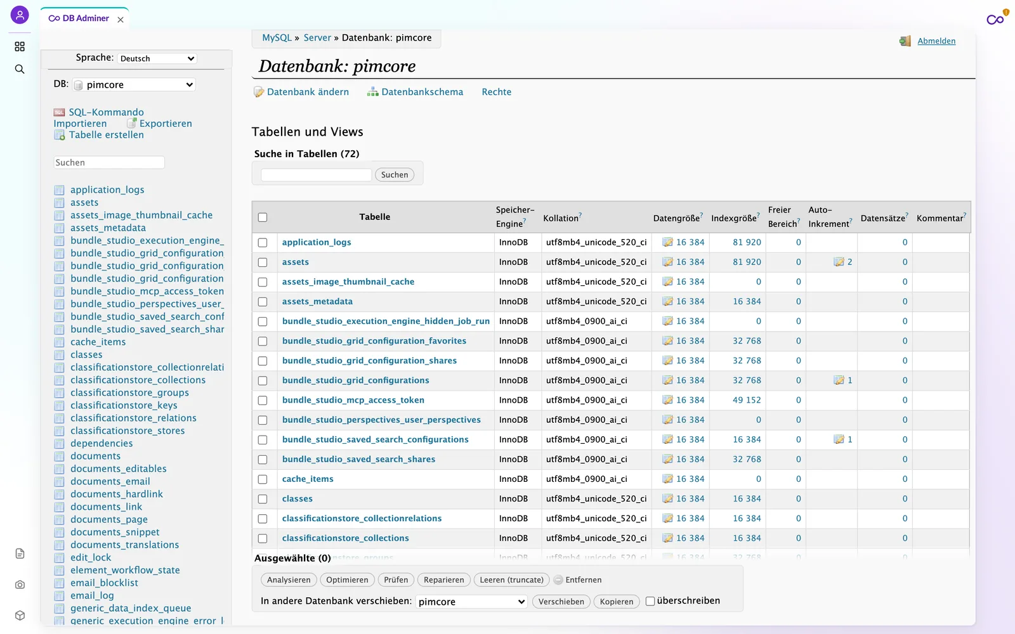Check the cache_items row checkbox
Screen dimensions: 1015x634
[263, 479]
